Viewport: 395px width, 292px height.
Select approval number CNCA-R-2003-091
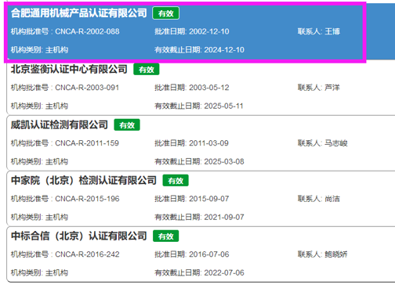tap(87, 88)
